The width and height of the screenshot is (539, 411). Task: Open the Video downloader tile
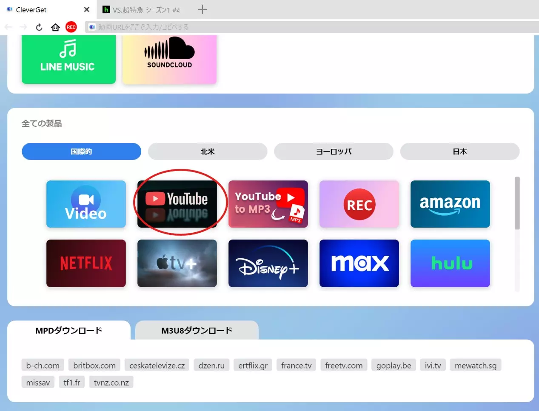86,204
